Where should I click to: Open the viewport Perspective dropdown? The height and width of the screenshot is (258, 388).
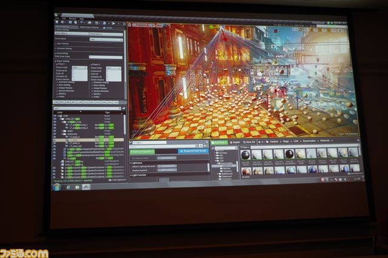click(x=139, y=25)
